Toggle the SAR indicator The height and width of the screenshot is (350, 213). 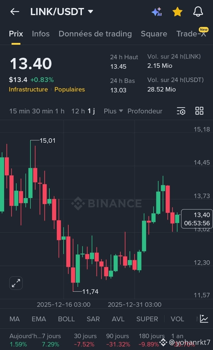[93, 319]
